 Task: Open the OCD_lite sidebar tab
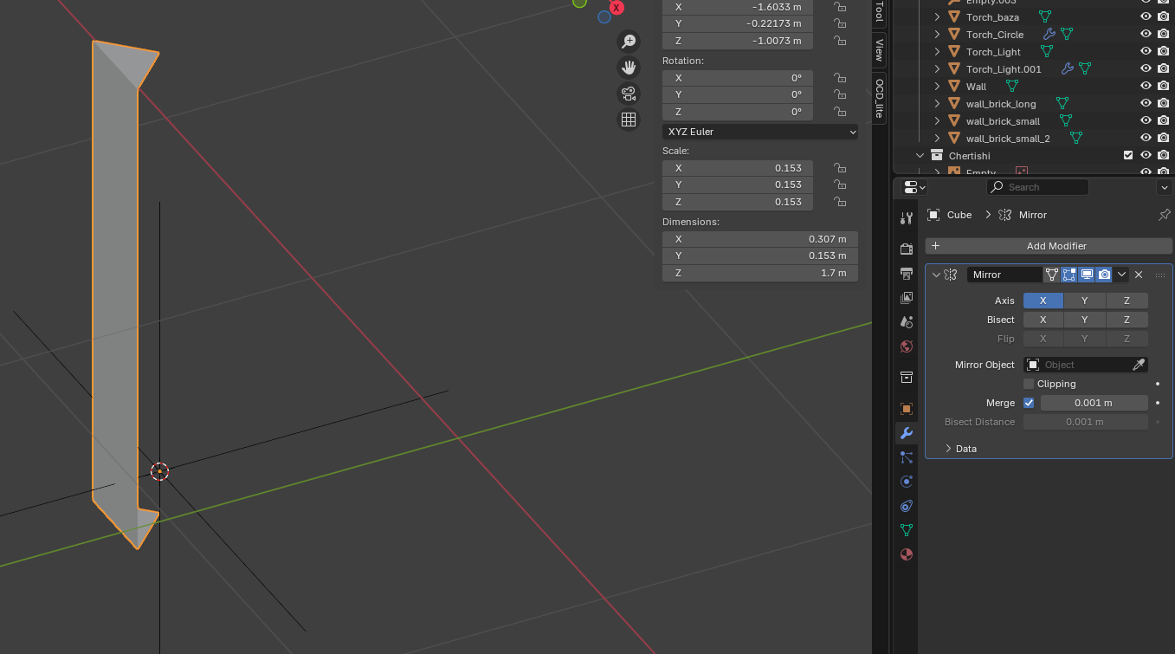pyautogui.click(x=879, y=97)
